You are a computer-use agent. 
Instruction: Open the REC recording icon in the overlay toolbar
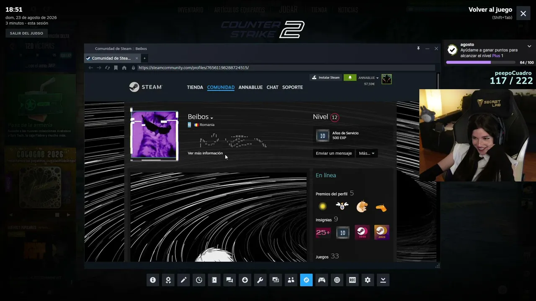[352, 280]
